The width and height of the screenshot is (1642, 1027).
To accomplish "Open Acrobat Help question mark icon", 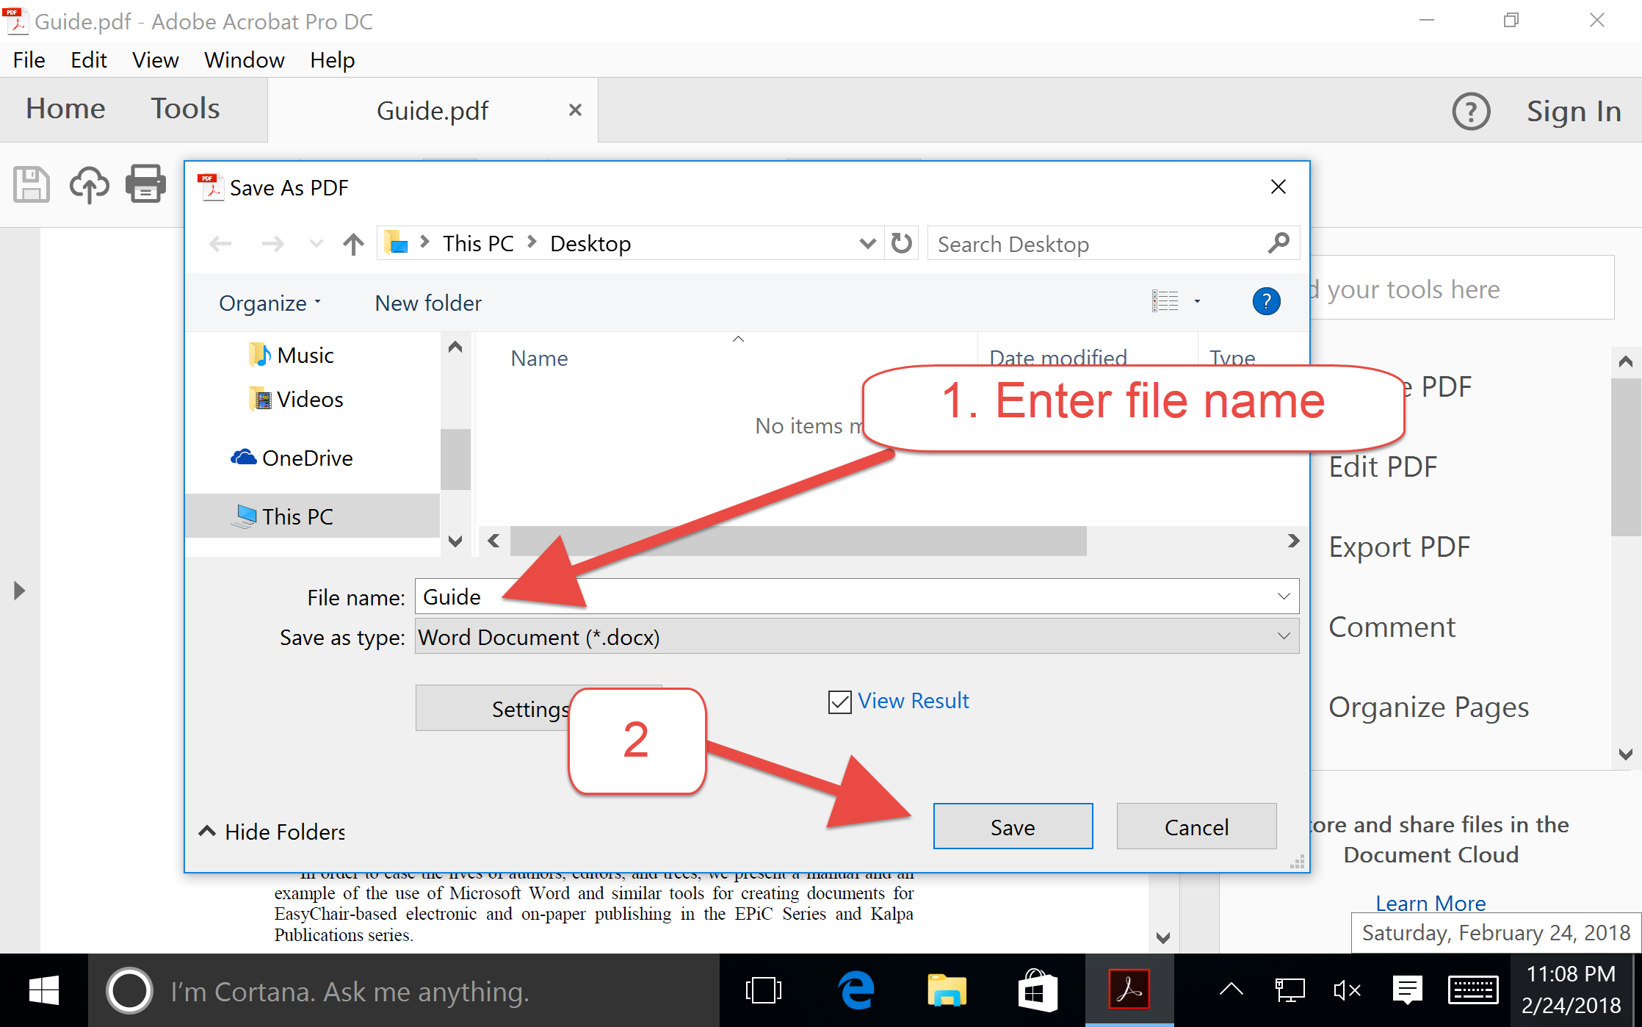I will 1471,112.
